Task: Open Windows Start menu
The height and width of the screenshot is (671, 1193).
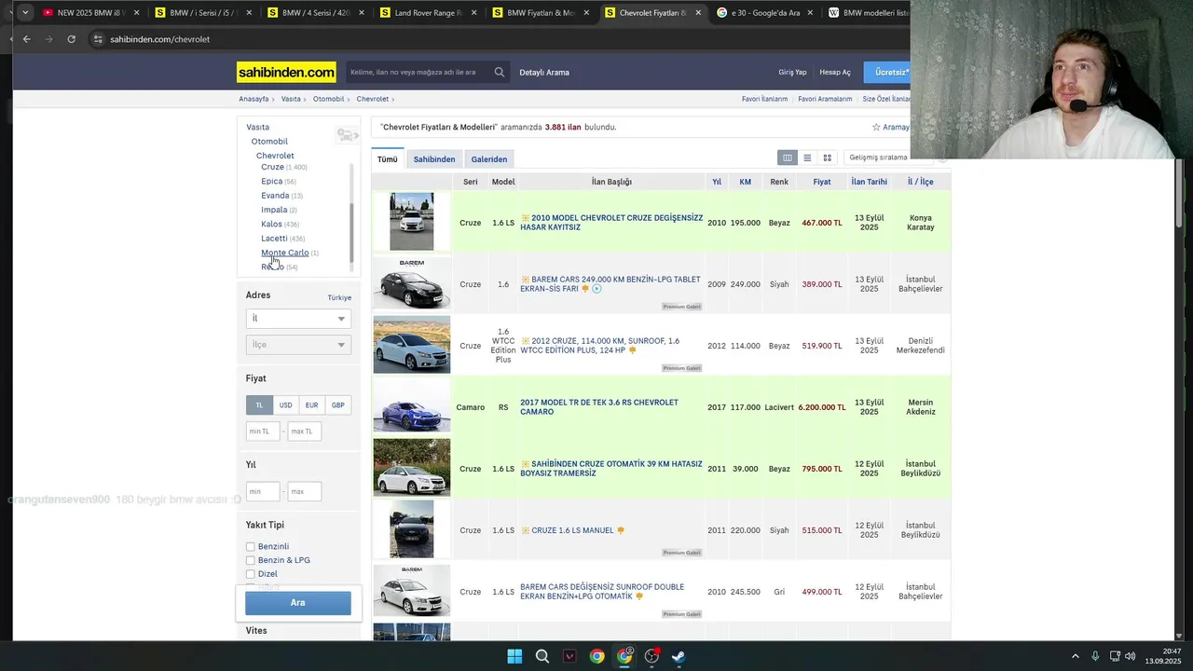Action: (x=514, y=656)
